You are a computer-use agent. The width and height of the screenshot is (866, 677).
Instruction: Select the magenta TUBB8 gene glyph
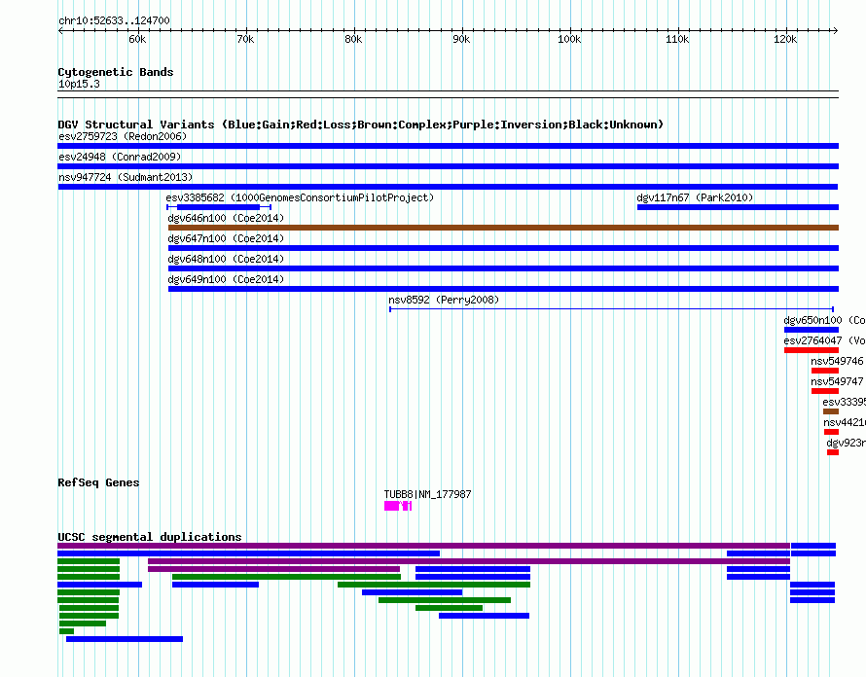click(x=398, y=506)
